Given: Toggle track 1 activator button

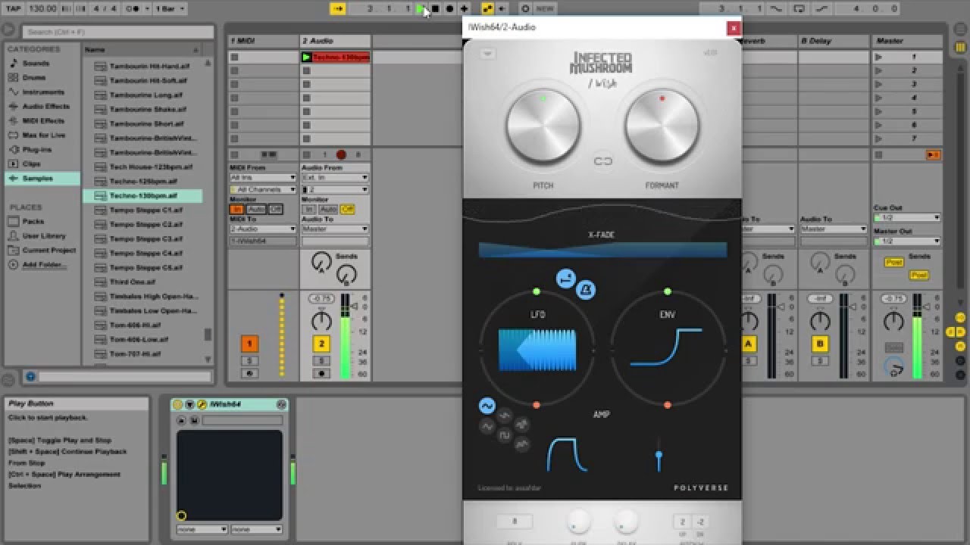Looking at the screenshot, I should [x=249, y=344].
